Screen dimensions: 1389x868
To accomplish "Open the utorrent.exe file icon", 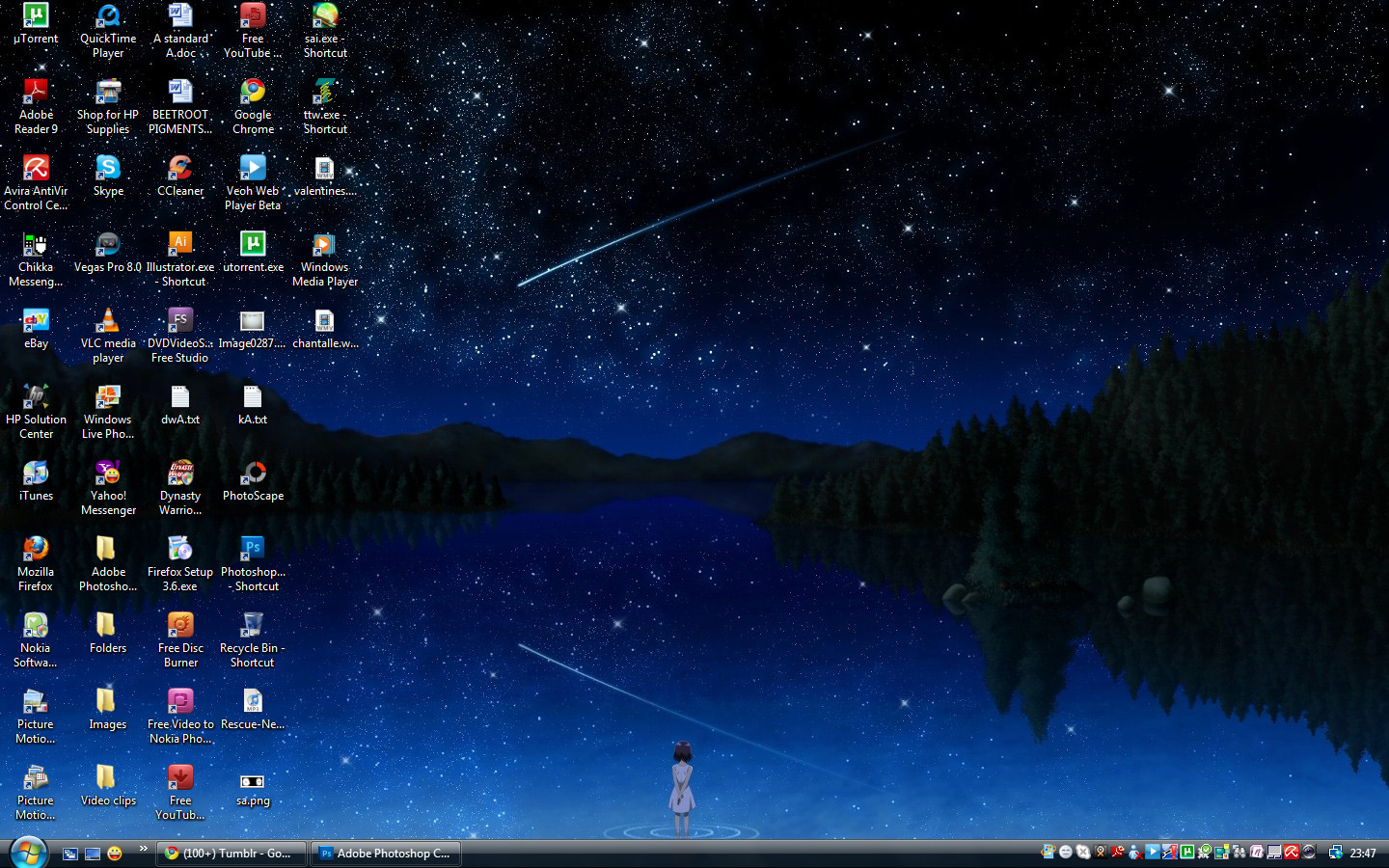I will click(x=253, y=253).
